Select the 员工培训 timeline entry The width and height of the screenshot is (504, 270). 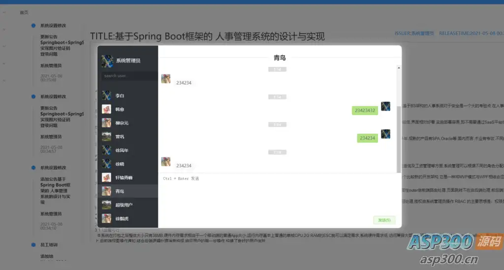point(49,244)
